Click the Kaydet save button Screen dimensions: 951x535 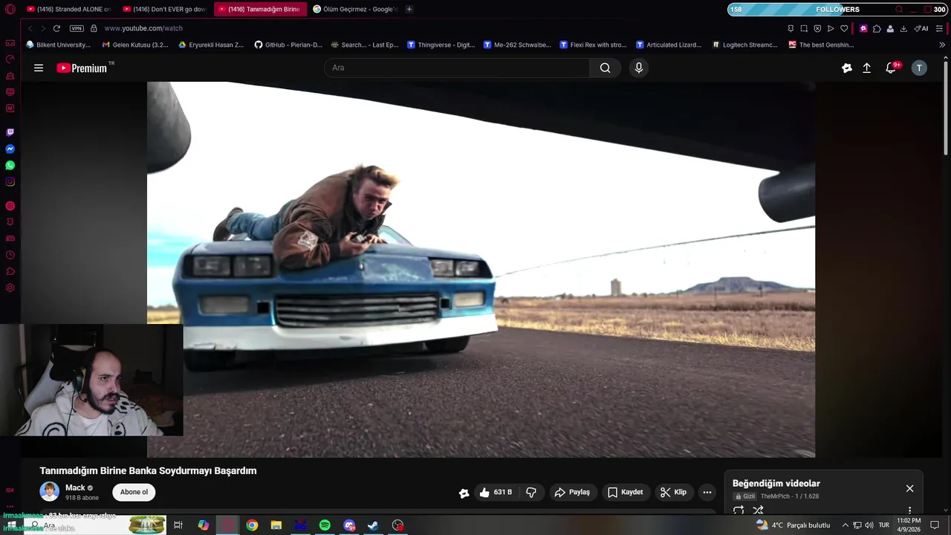pos(625,492)
